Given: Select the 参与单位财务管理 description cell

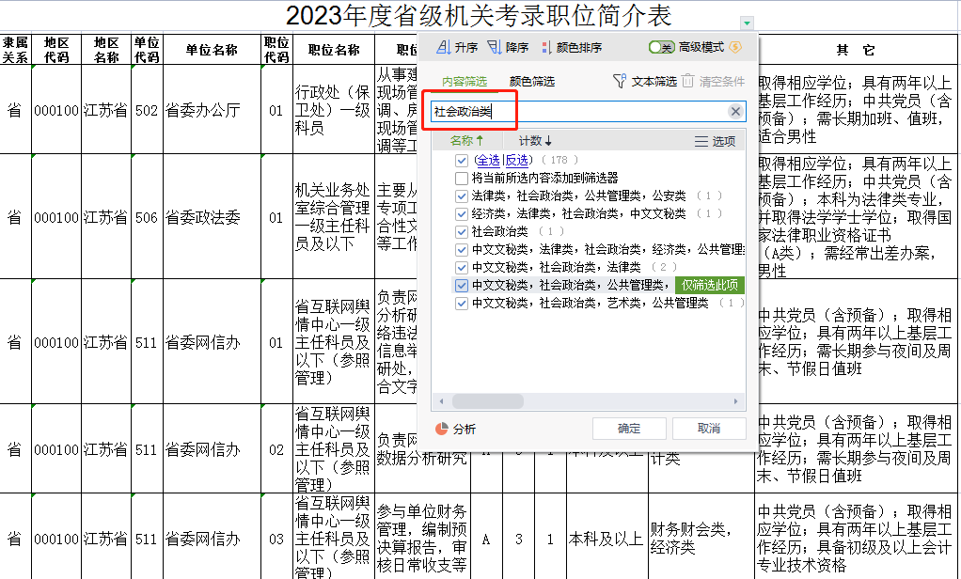Looking at the screenshot, I should 422,539.
